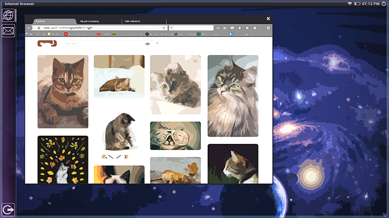This screenshot has height=218, width=389.
Task: Click the home icon in browser toolbar
Action: pyautogui.click(x=247, y=28)
